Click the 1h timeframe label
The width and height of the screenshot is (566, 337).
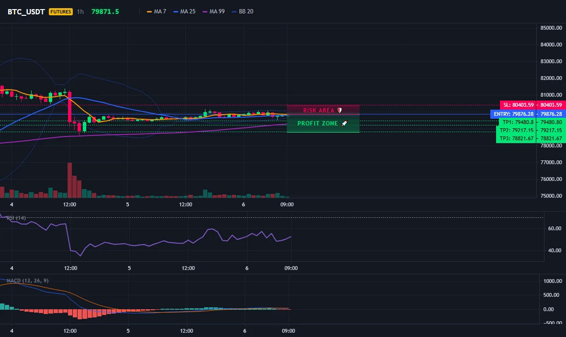pos(80,11)
